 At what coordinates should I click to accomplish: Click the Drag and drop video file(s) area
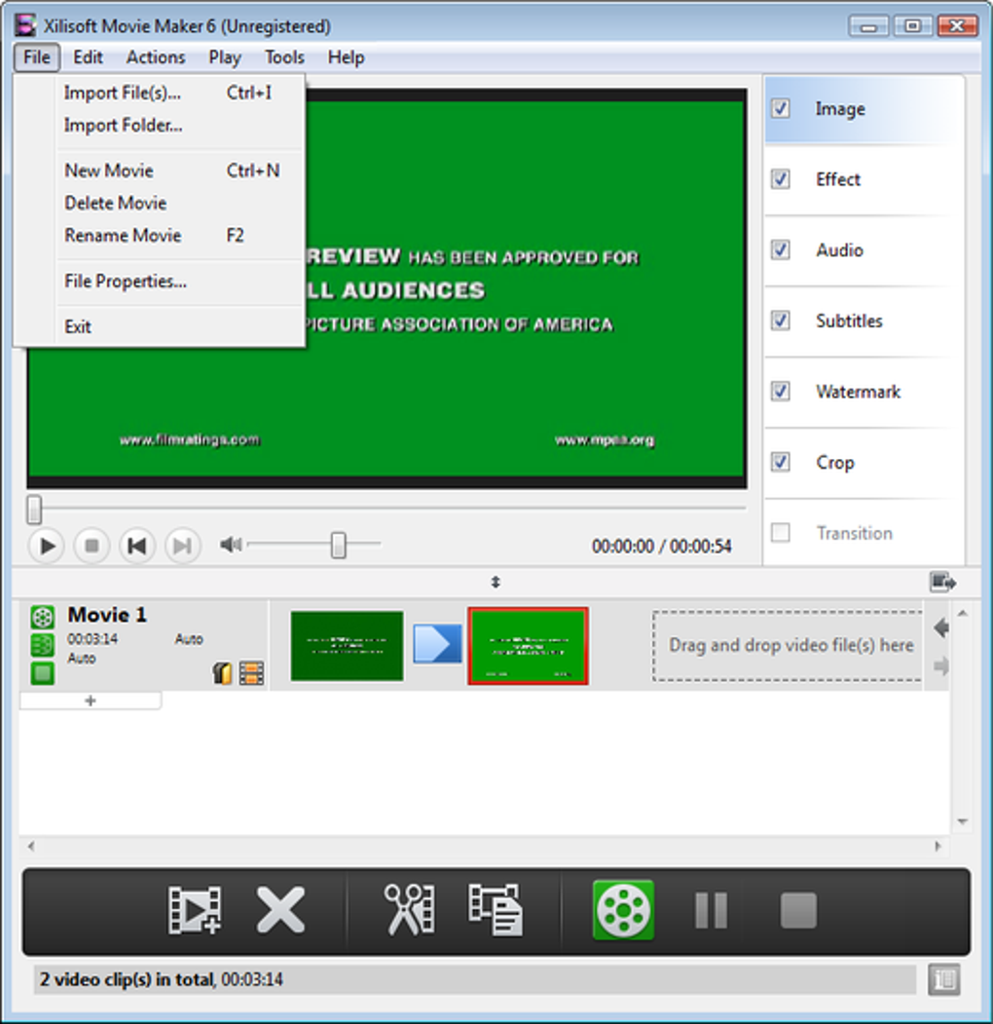tap(788, 646)
